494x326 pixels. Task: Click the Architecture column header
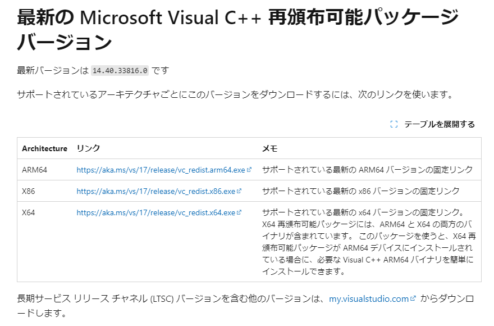[x=44, y=148]
